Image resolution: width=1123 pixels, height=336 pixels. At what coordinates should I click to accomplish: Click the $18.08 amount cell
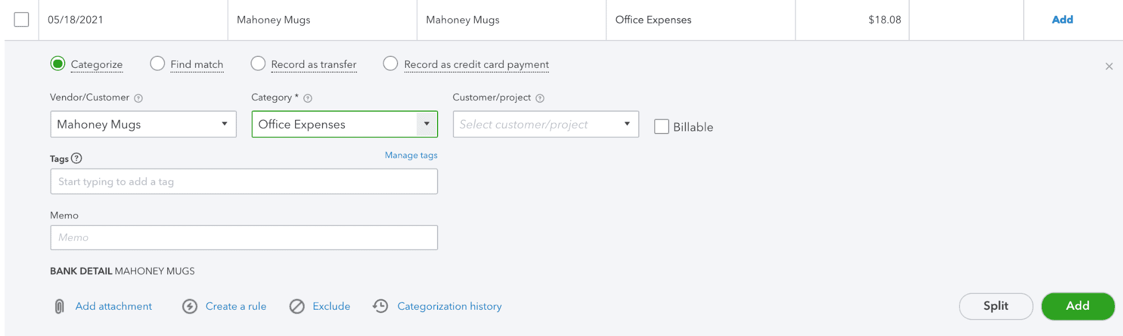point(852,20)
